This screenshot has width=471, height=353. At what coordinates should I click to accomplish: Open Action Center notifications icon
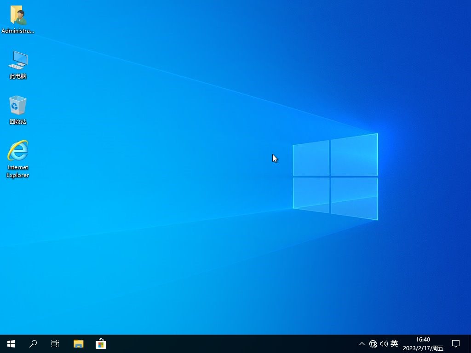[456, 344]
